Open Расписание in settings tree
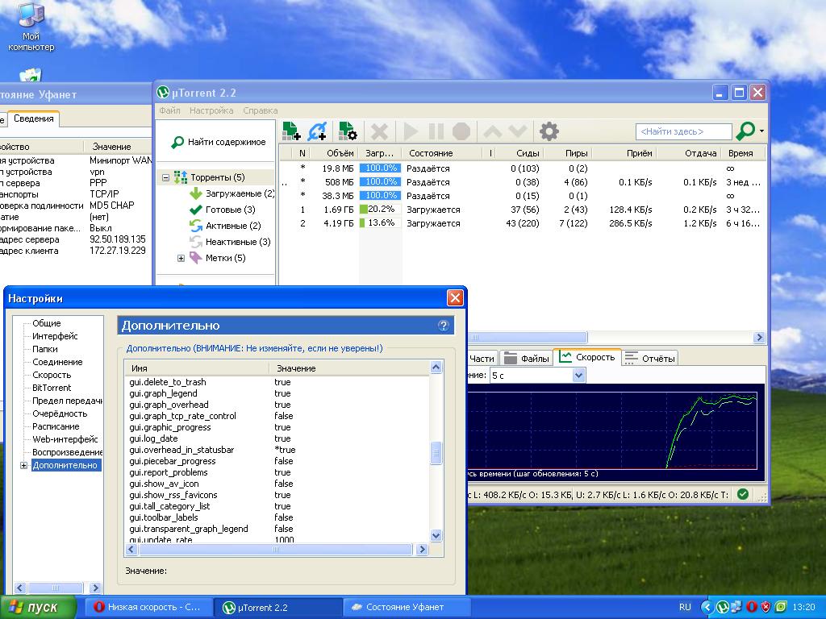This screenshot has width=826, height=619. pos(56,426)
